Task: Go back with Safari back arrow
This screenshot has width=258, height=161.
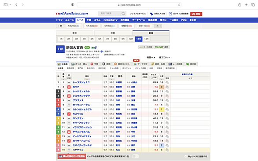Action: (16, 5)
